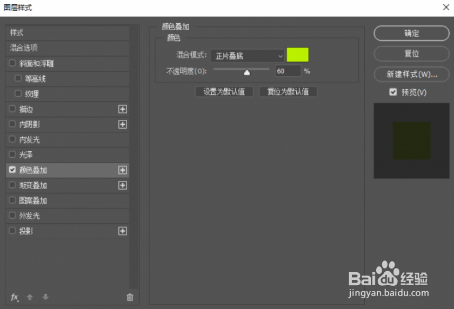Enable the 斜面和浮雕 checkbox
The image size is (454, 309).
point(12,63)
